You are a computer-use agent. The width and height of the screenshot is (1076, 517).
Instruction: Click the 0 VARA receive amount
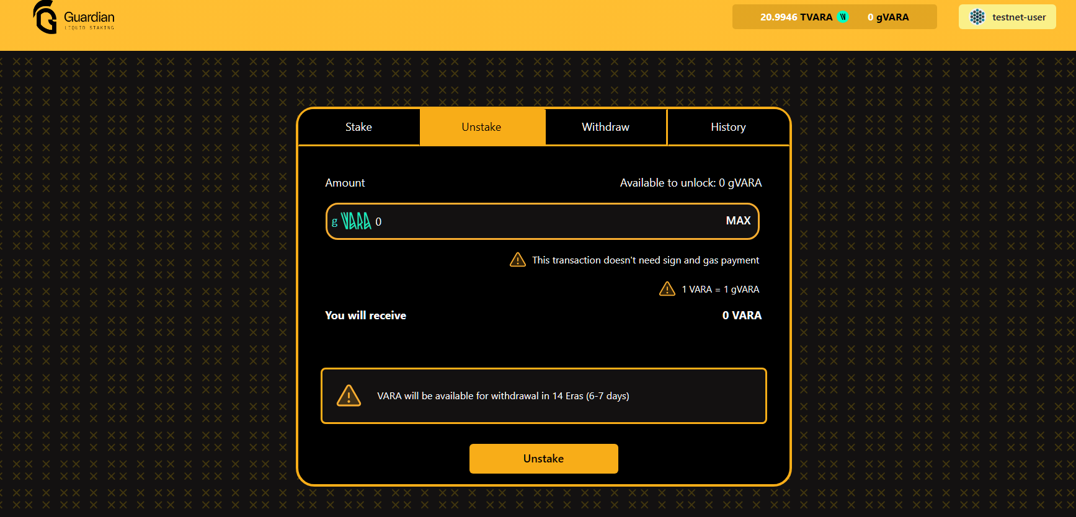click(x=742, y=316)
